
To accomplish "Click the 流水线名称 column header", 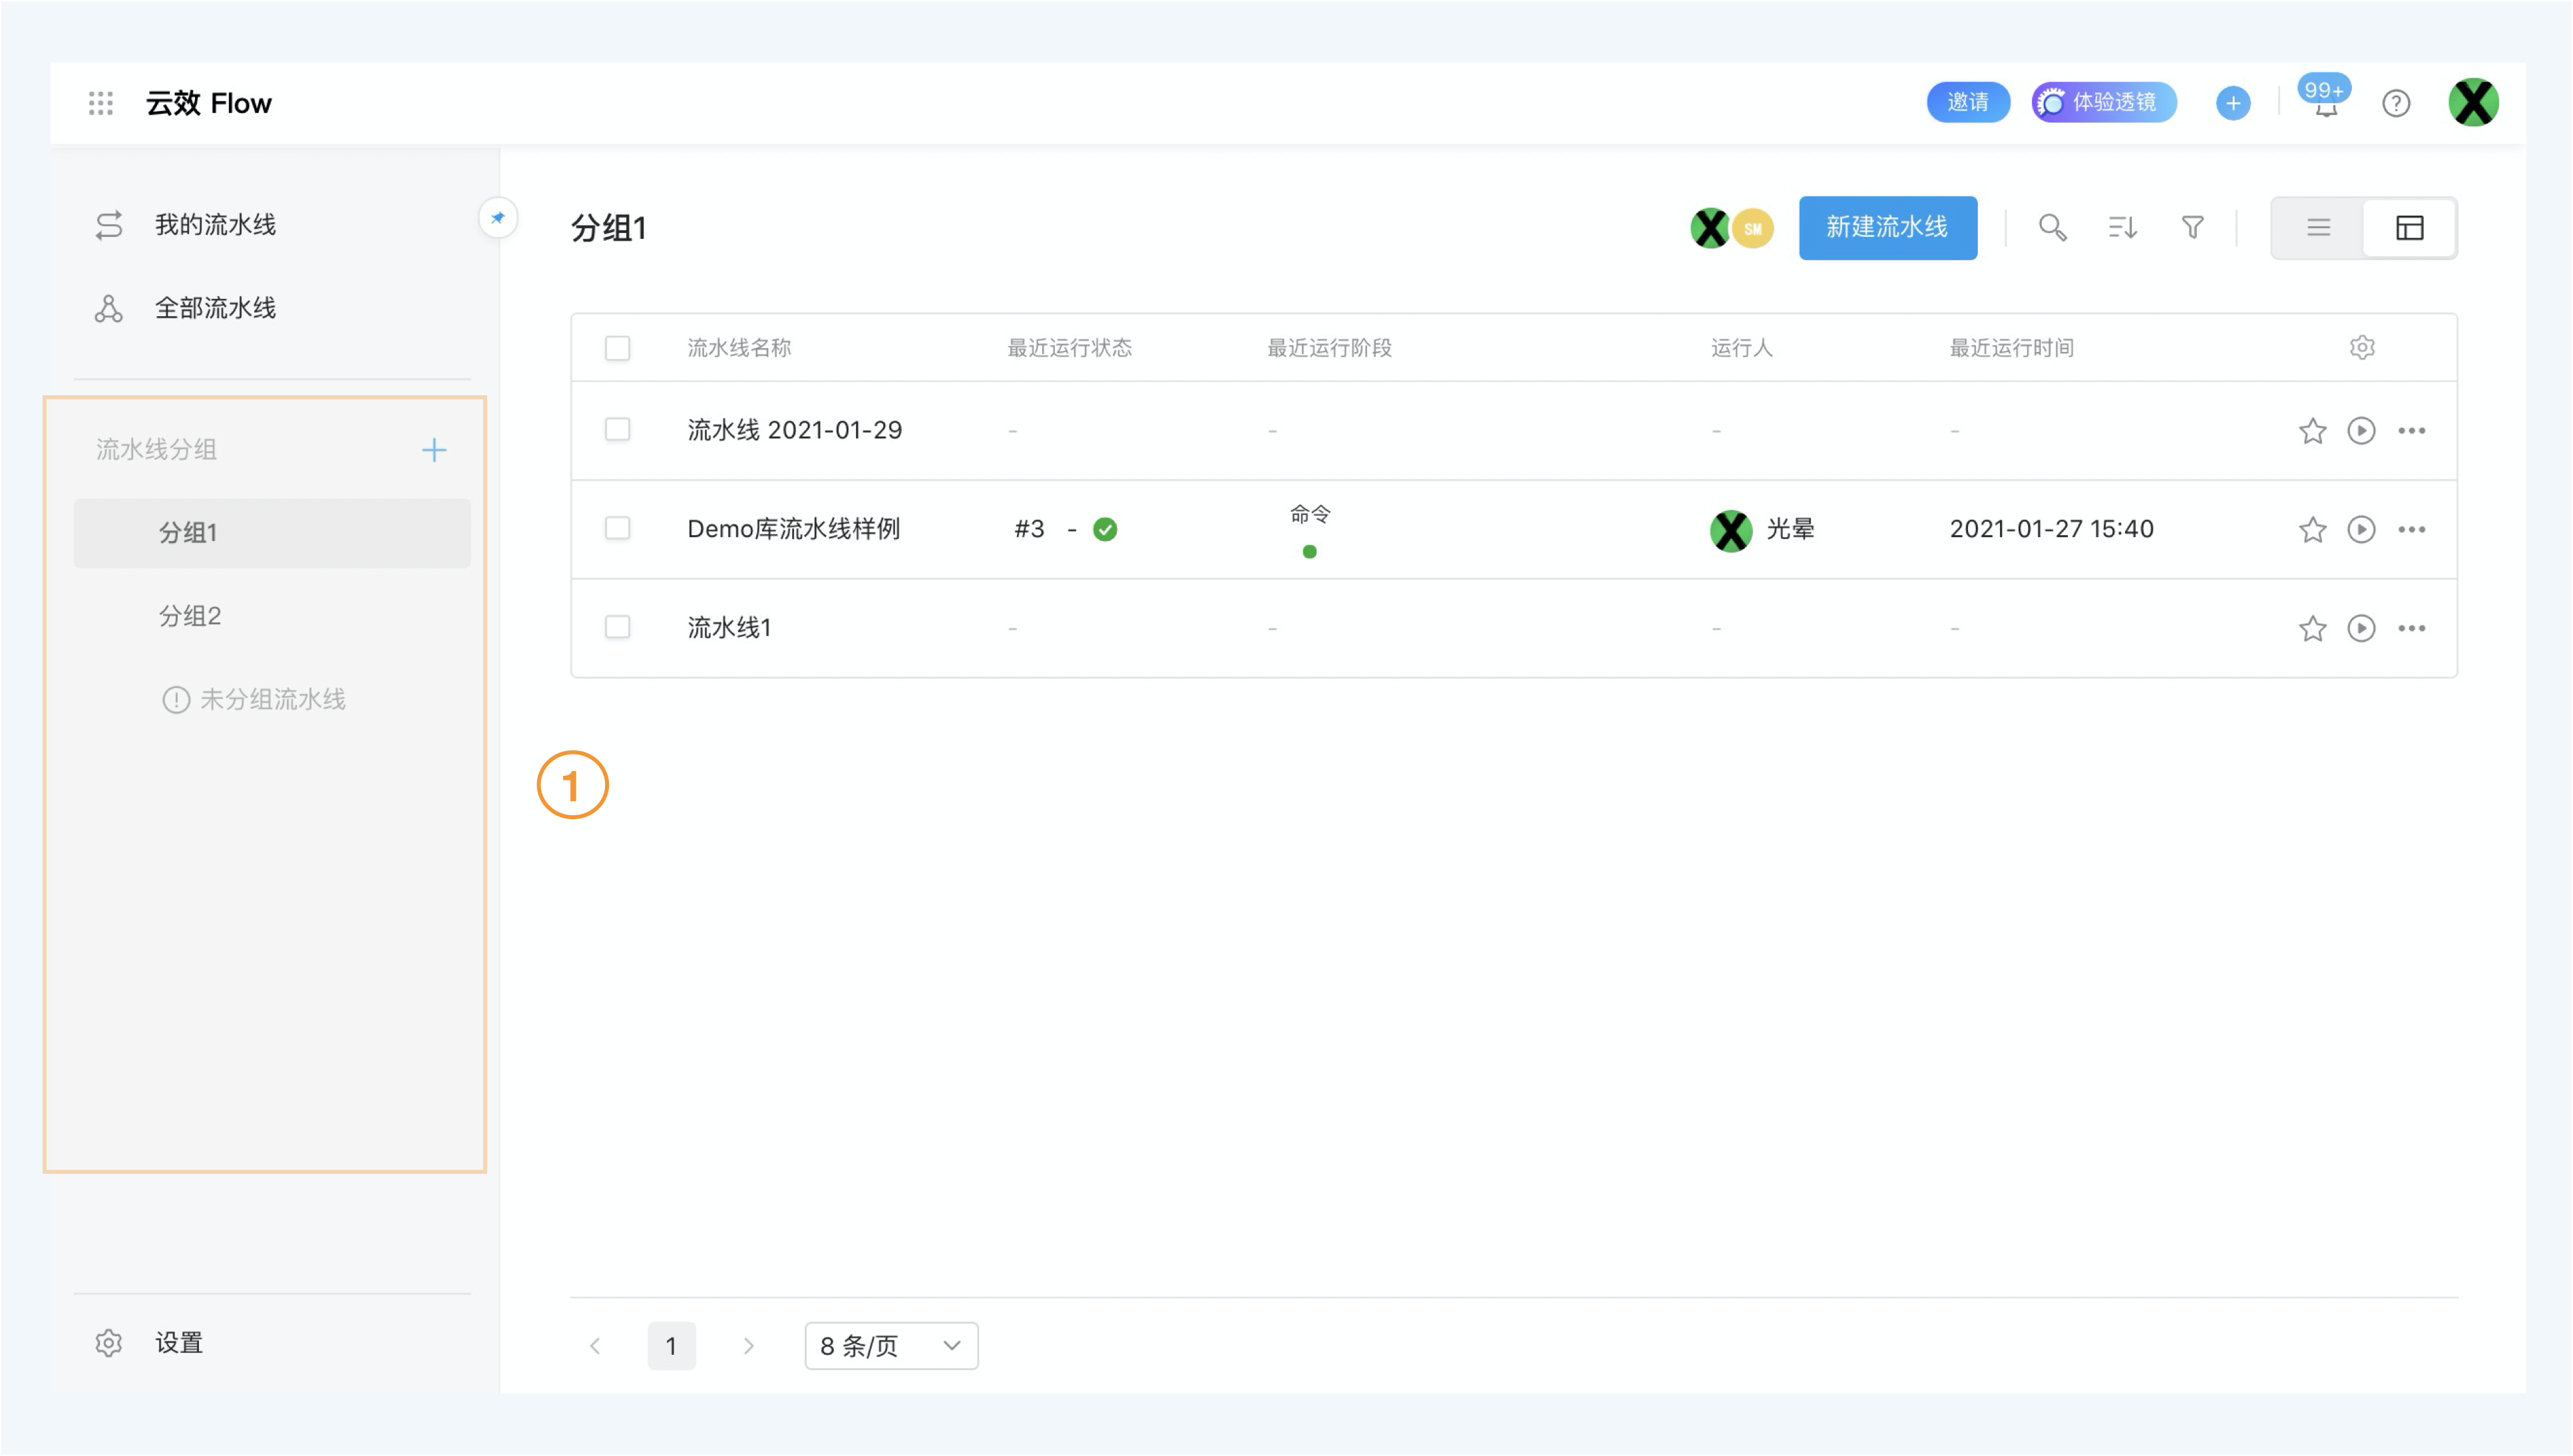I will 739,348.
